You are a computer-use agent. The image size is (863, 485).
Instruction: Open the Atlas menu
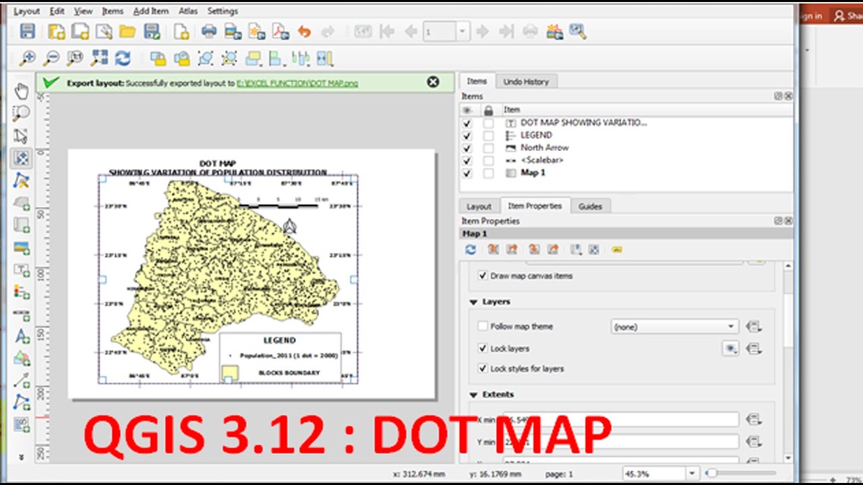(x=188, y=11)
